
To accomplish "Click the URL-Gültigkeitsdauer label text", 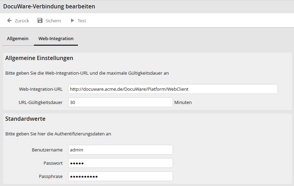I will click(x=41, y=102).
